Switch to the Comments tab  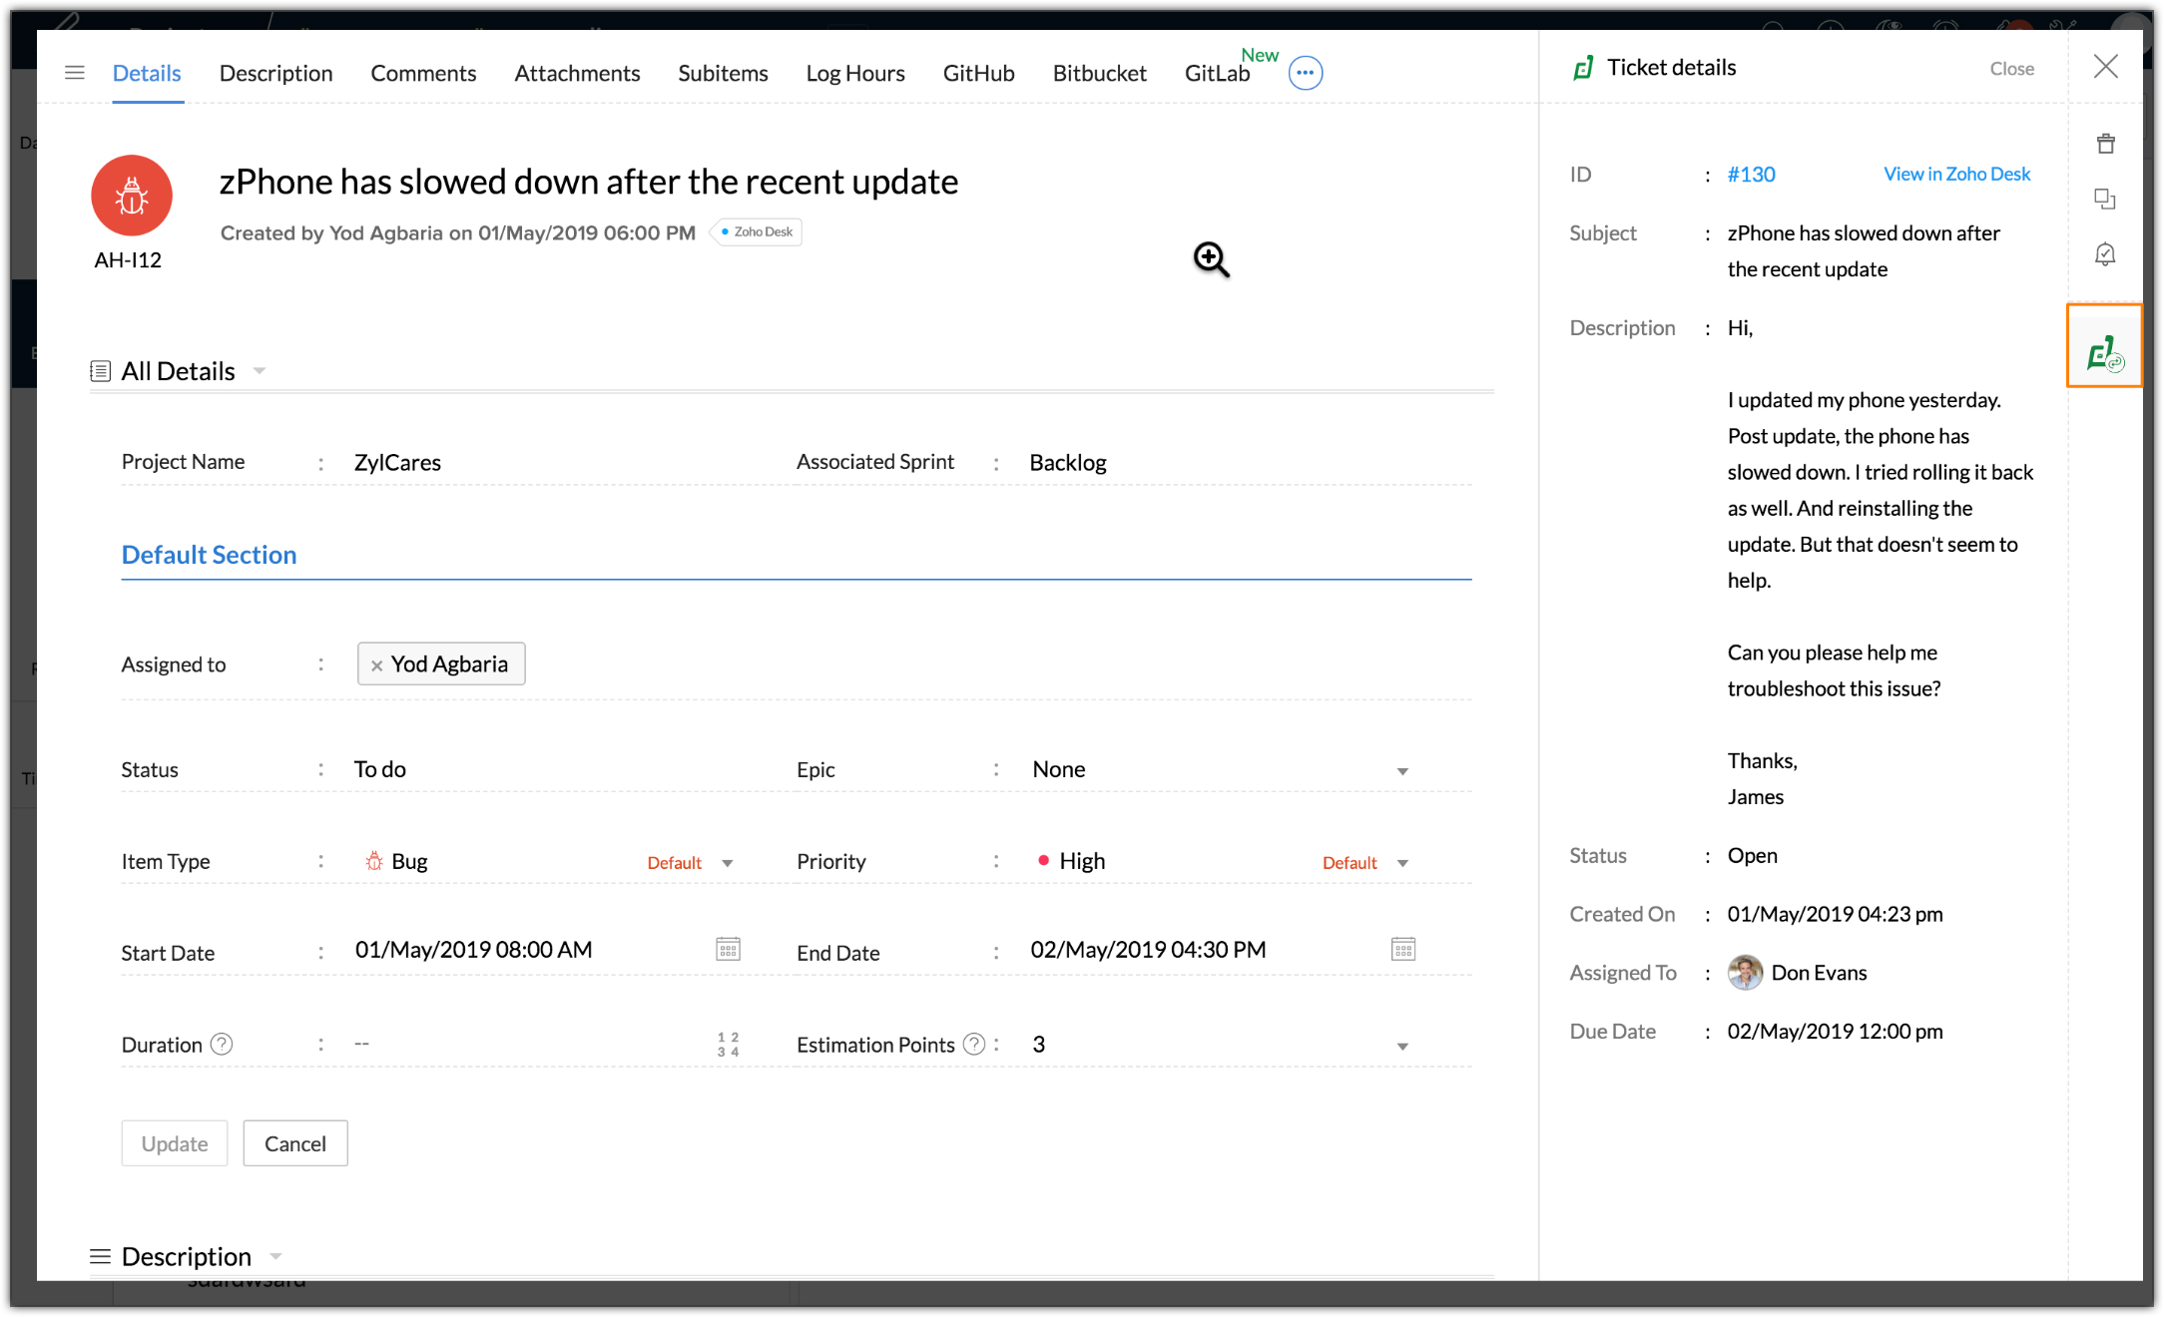[x=423, y=73]
